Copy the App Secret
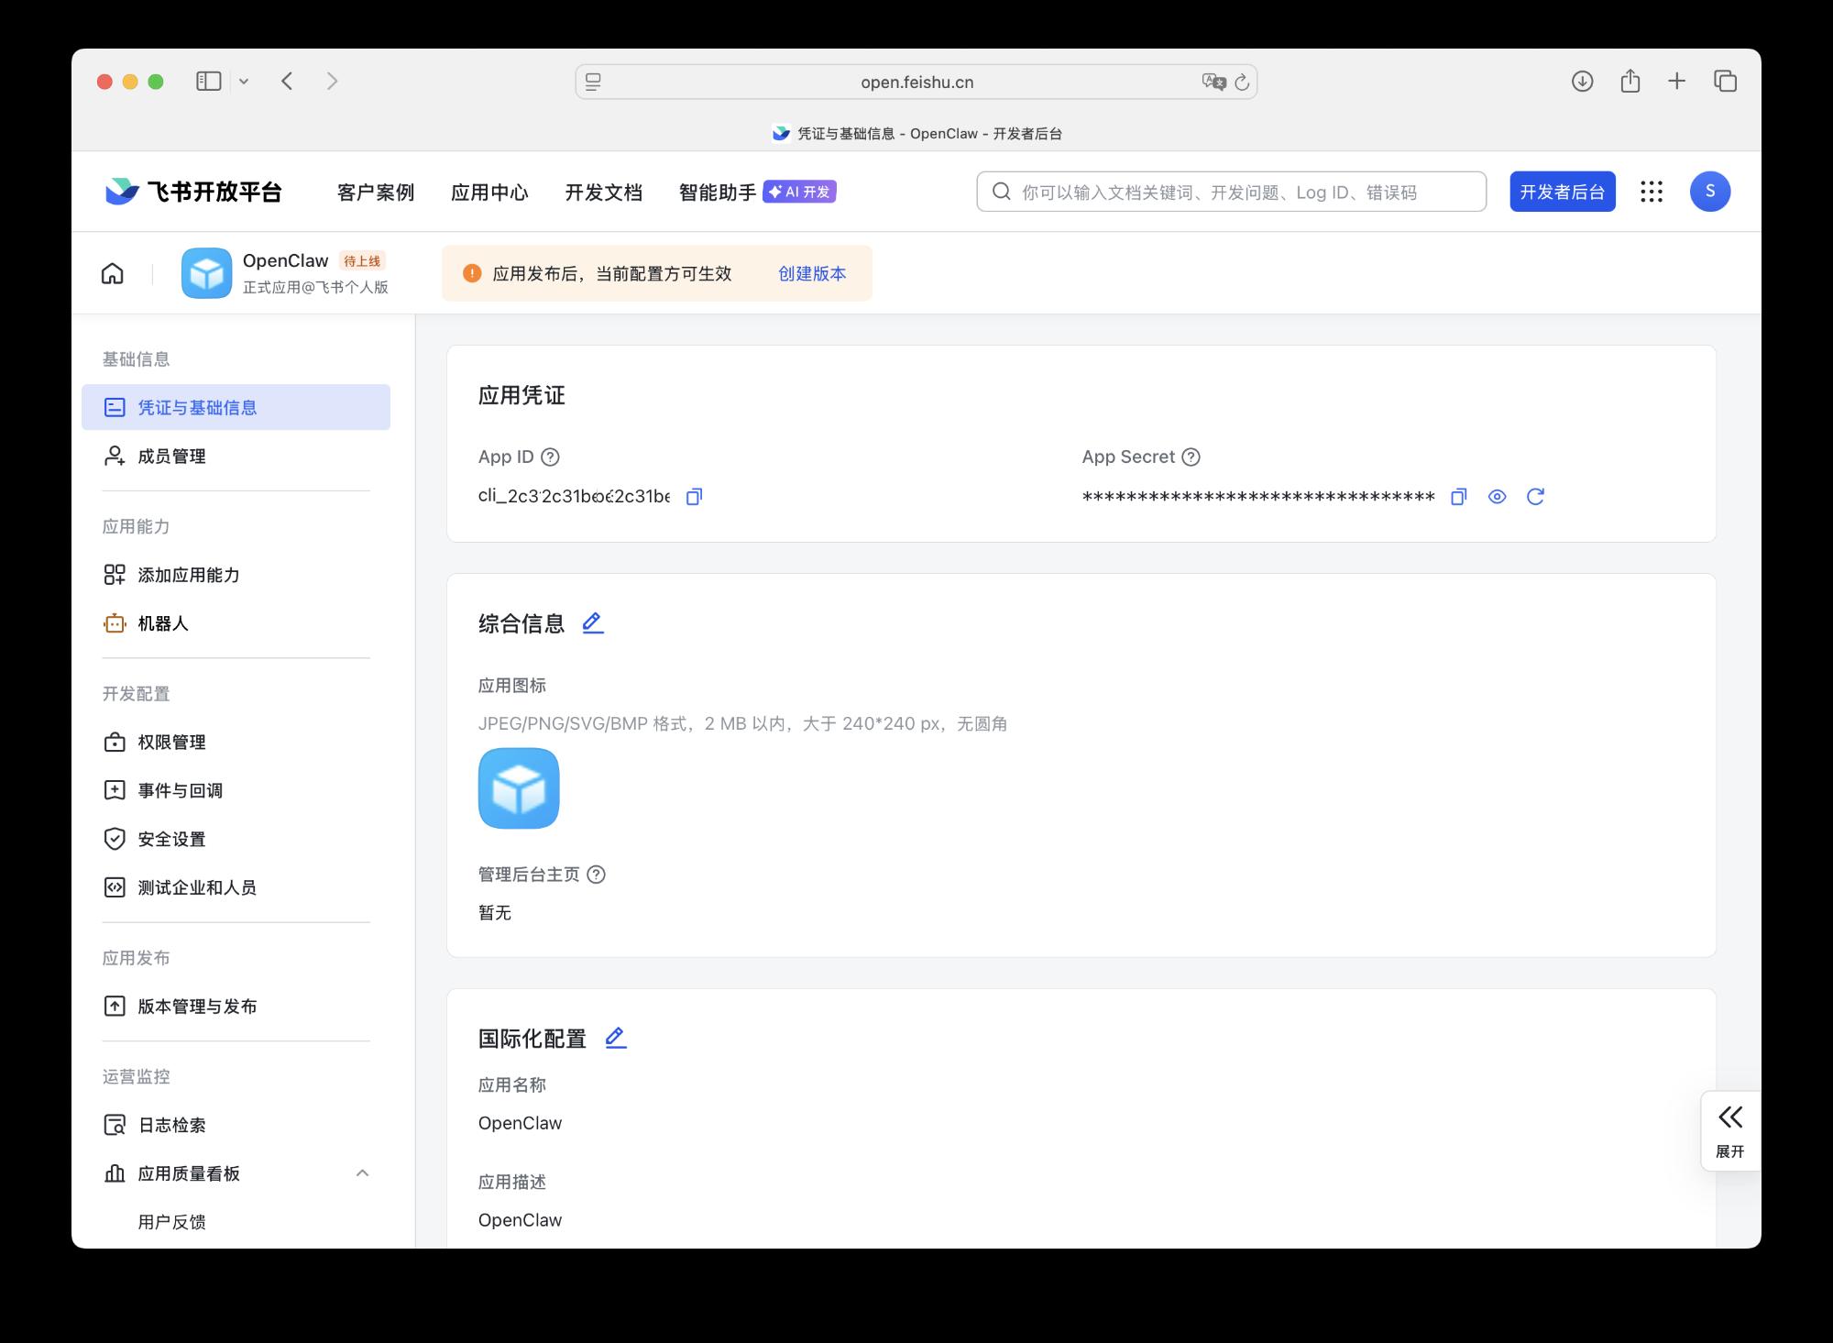The image size is (1833, 1343). tap(1458, 497)
